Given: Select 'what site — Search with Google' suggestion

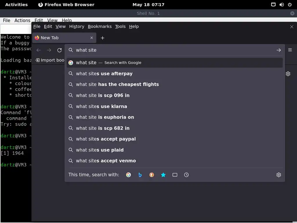Looking at the screenshot, I should [175, 63].
